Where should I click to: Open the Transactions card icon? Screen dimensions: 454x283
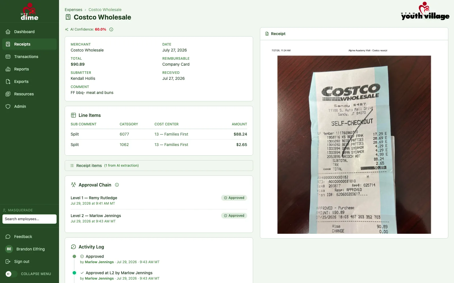point(8,57)
